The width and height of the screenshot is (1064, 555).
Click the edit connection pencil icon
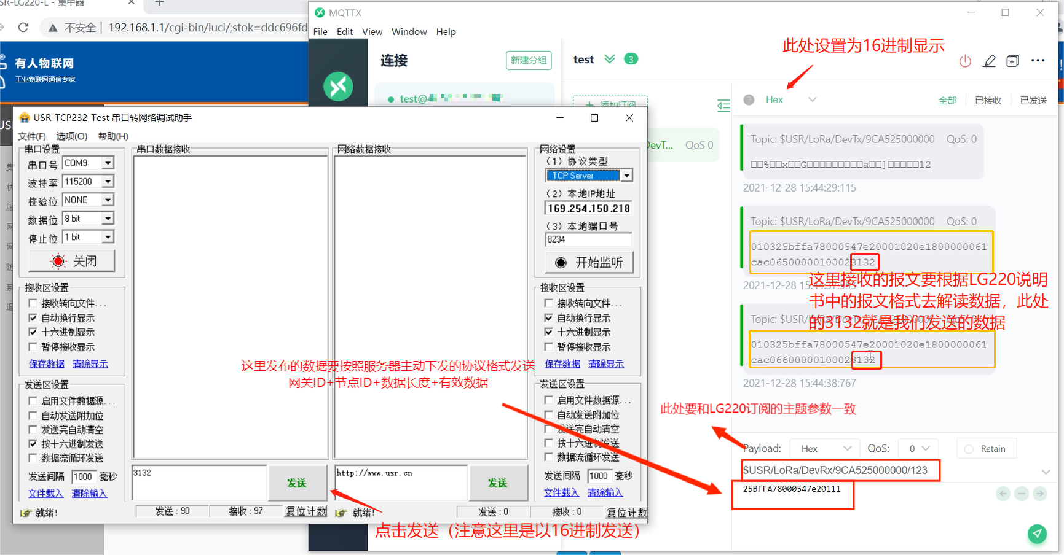989,61
